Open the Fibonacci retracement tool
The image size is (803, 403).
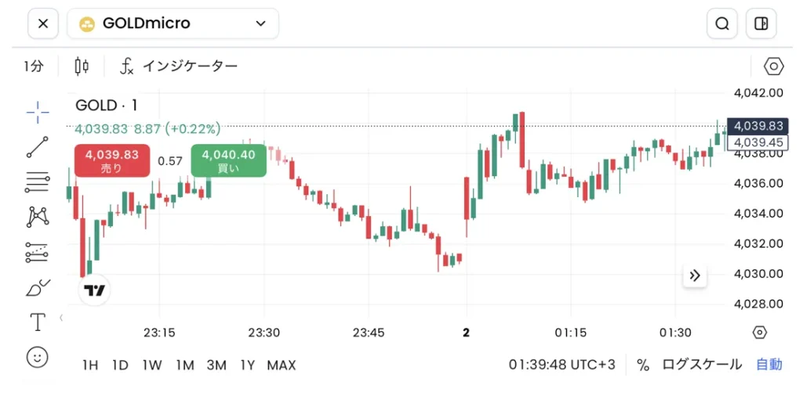(x=38, y=182)
